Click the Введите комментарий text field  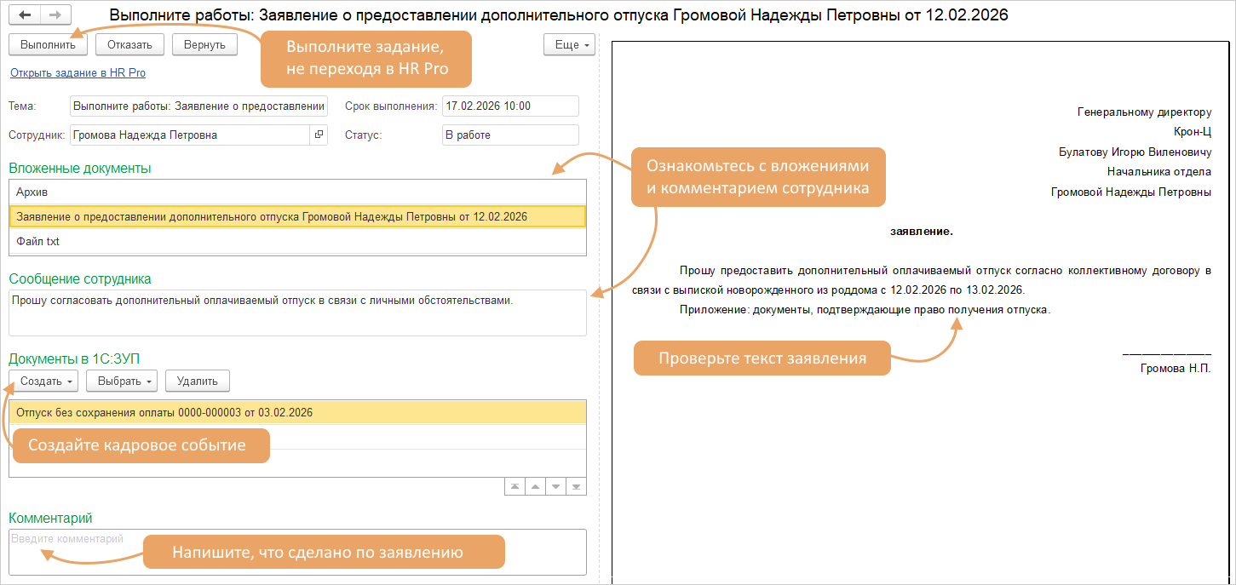coord(296,551)
